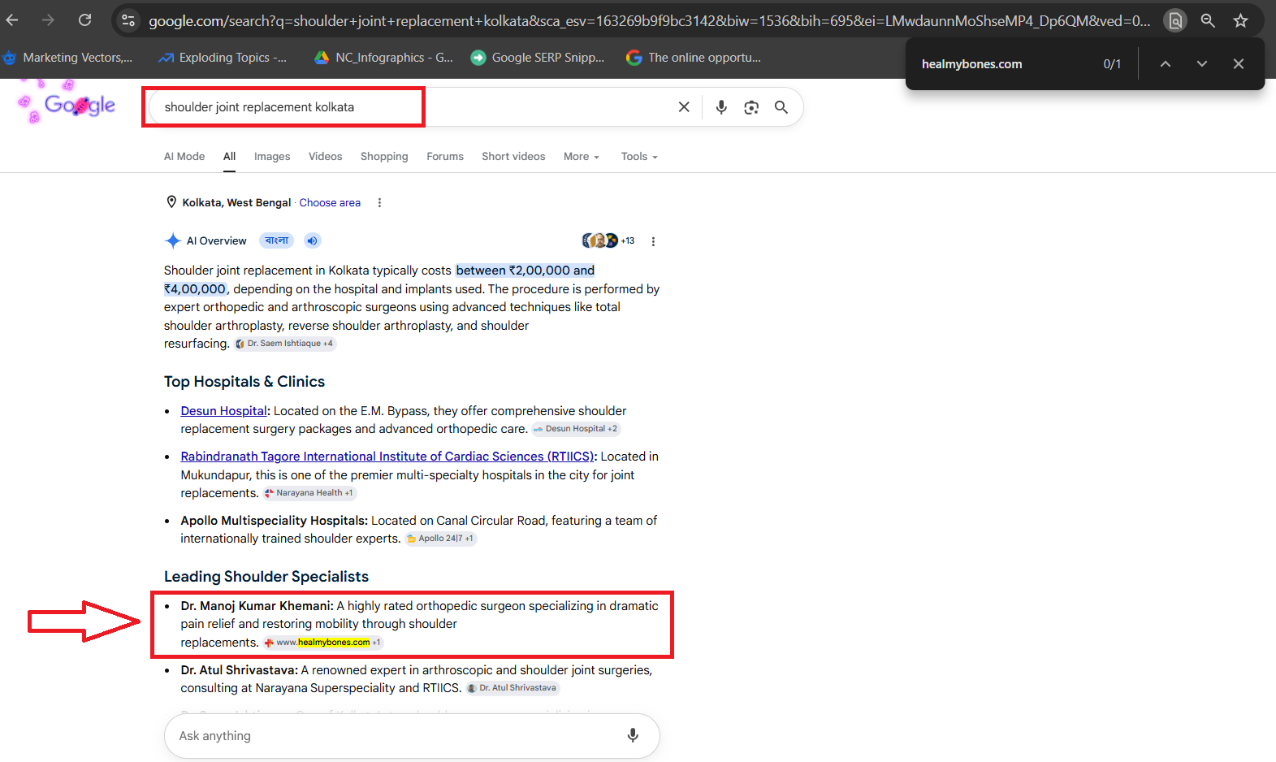The width and height of the screenshot is (1276, 762).
Task: Click the Dr. Atul Shrivastava: name text
Action: pyautogui.click(x=239, y=670)
